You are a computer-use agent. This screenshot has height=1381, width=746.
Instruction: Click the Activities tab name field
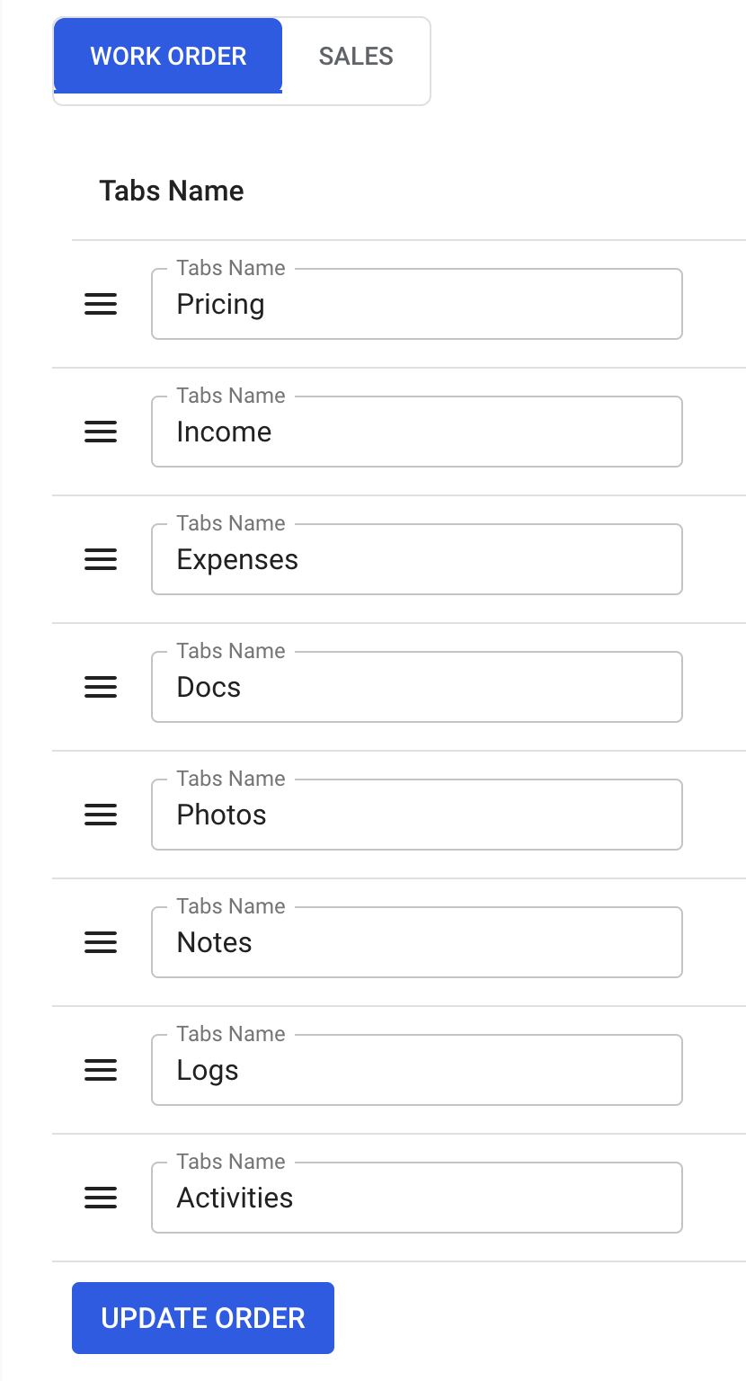416,1198
